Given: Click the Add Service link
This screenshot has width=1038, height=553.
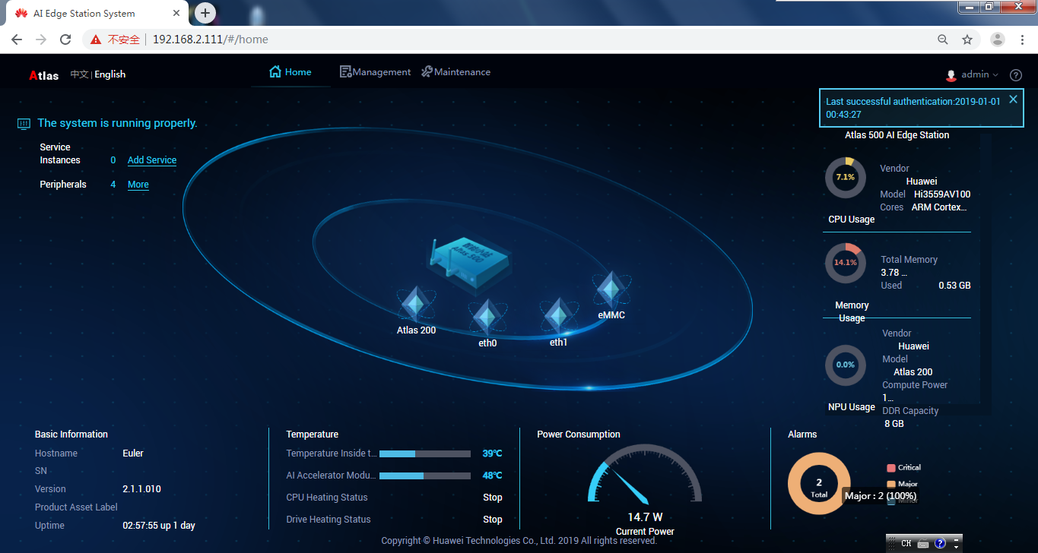Looking at the screenshot, I should 152,160.
